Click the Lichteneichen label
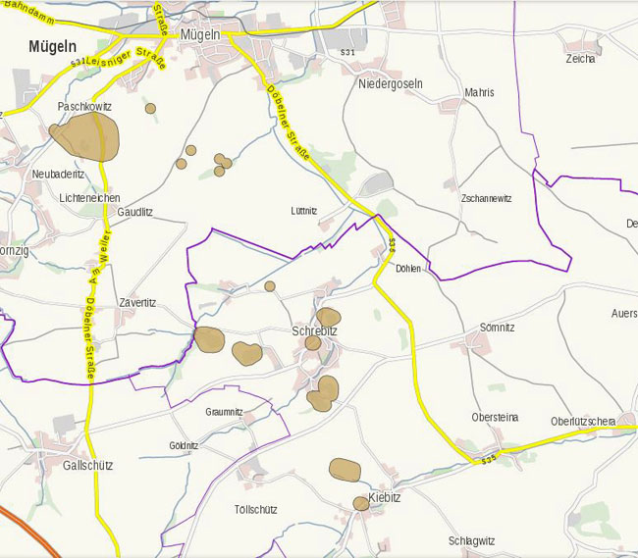 (x=89, y=197)
